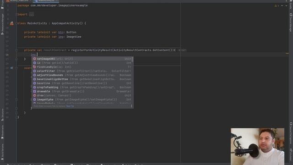
Task: Go to next highlighted problem arrow
Action: tap(286, 5)
